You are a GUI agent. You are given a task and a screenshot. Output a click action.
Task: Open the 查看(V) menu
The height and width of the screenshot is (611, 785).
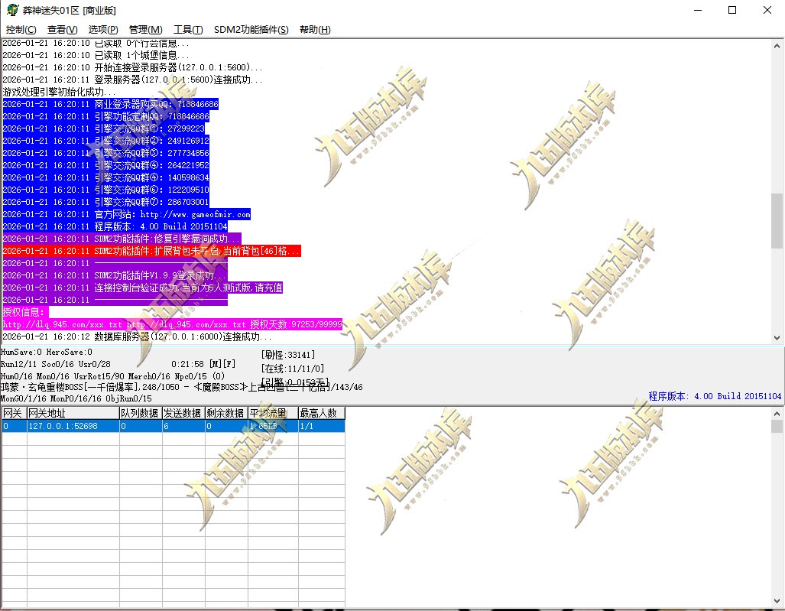click(62, 30)
